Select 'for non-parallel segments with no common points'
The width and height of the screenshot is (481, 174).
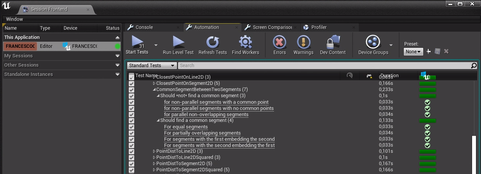[x=219, y=108]
